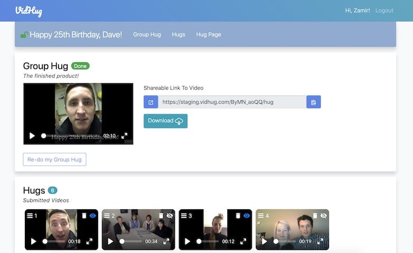The width and height of the screenshot is (413, 253).
Task: Toggle visibility eye on hug video 1
Action: [93, 216]
